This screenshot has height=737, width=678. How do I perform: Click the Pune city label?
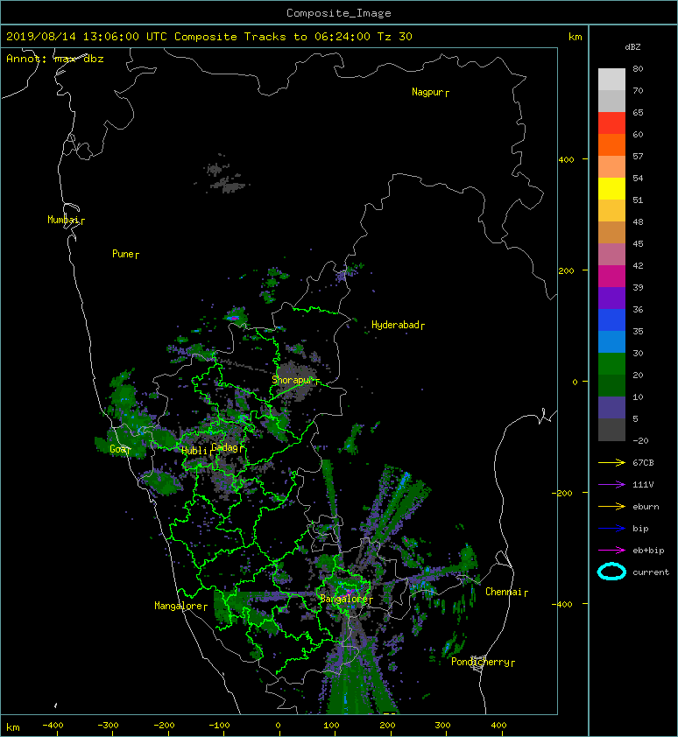(125, 255)
